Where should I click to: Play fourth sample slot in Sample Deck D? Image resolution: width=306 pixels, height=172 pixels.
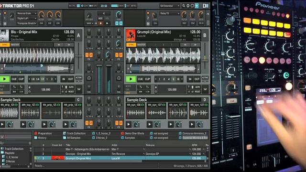[192, 124]
